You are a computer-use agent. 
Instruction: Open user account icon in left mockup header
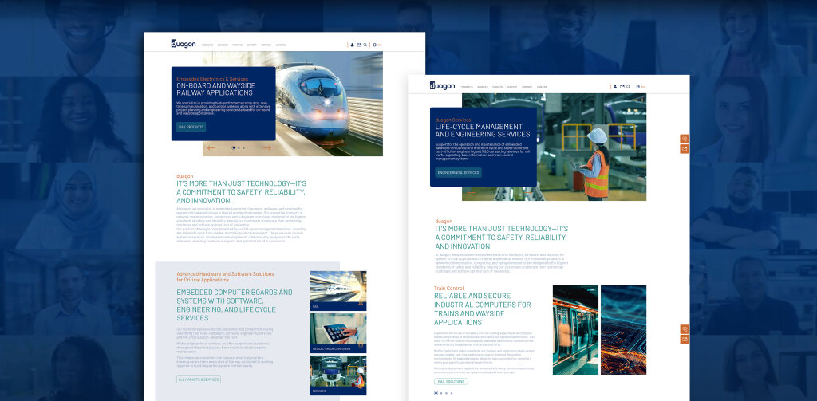(x=352, y=45)
